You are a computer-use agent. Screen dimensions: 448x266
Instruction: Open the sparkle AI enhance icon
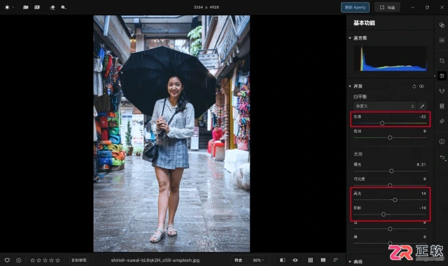[441, 121]
